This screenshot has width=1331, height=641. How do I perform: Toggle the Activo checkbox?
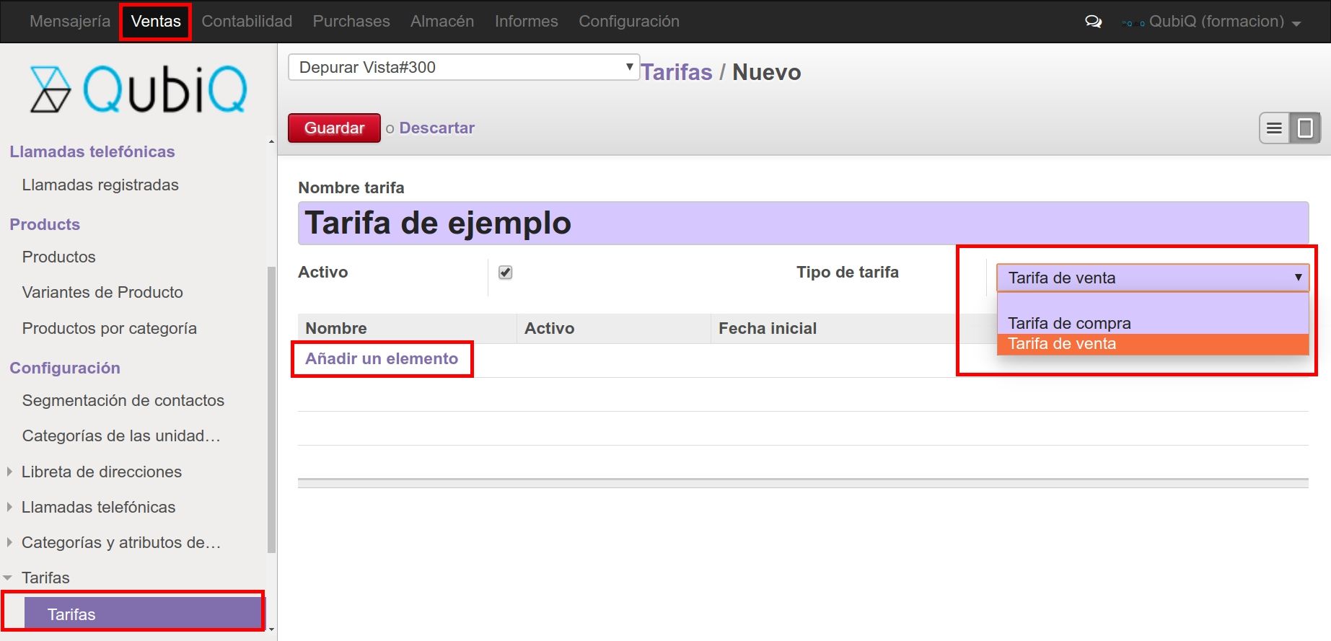point(506,273)
